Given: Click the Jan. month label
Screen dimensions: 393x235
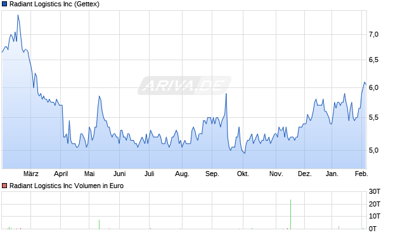Looking at the screenshot, I should pyautogui.click(x=332, y=174).
